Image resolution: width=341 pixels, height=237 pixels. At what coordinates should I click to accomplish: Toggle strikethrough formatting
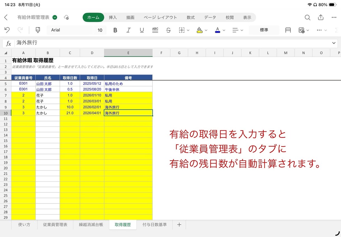coord(168,30)
